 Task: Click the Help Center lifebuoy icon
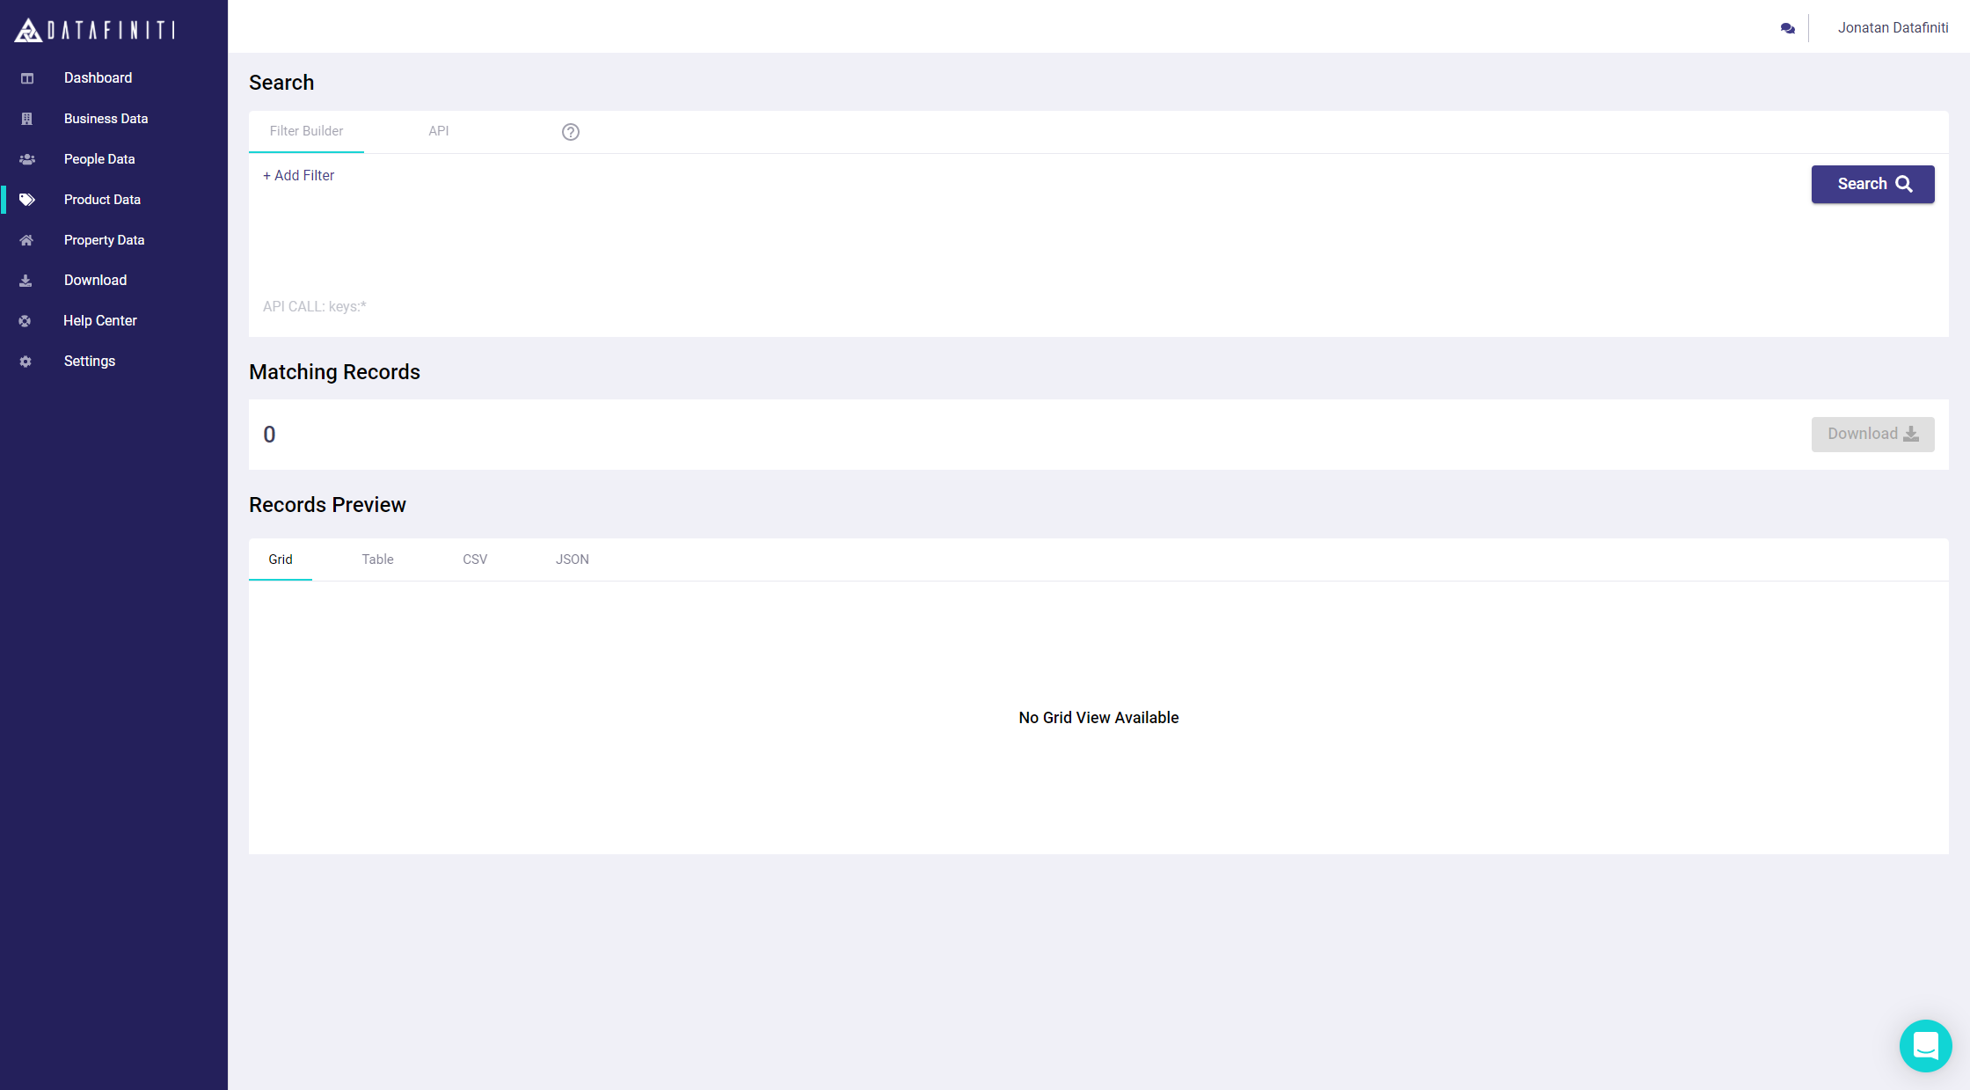[26, 321]
